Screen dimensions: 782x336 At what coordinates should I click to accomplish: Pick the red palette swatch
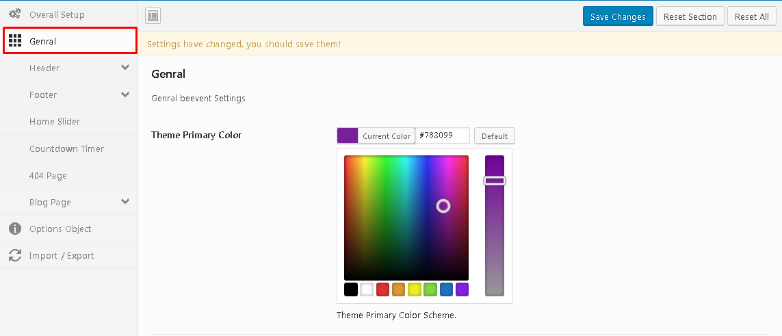(382, 289)
